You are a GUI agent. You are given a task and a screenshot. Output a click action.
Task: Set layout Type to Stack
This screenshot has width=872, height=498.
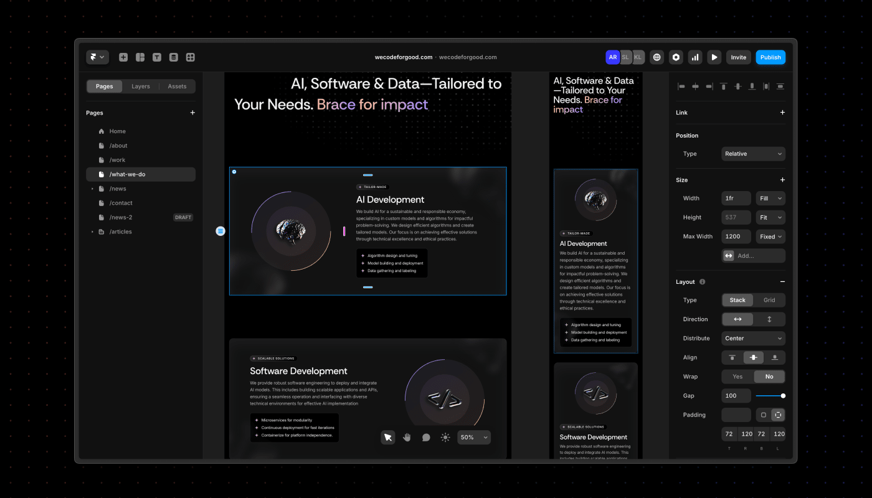click(x=737, y=300)
